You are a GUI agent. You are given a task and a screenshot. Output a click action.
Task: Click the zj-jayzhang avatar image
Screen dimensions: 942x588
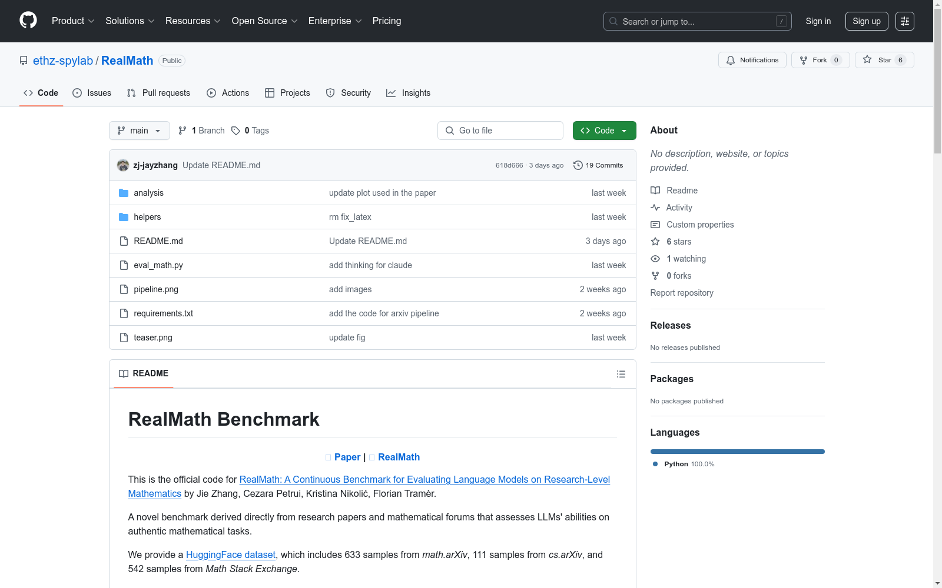[x=123, y=165]
